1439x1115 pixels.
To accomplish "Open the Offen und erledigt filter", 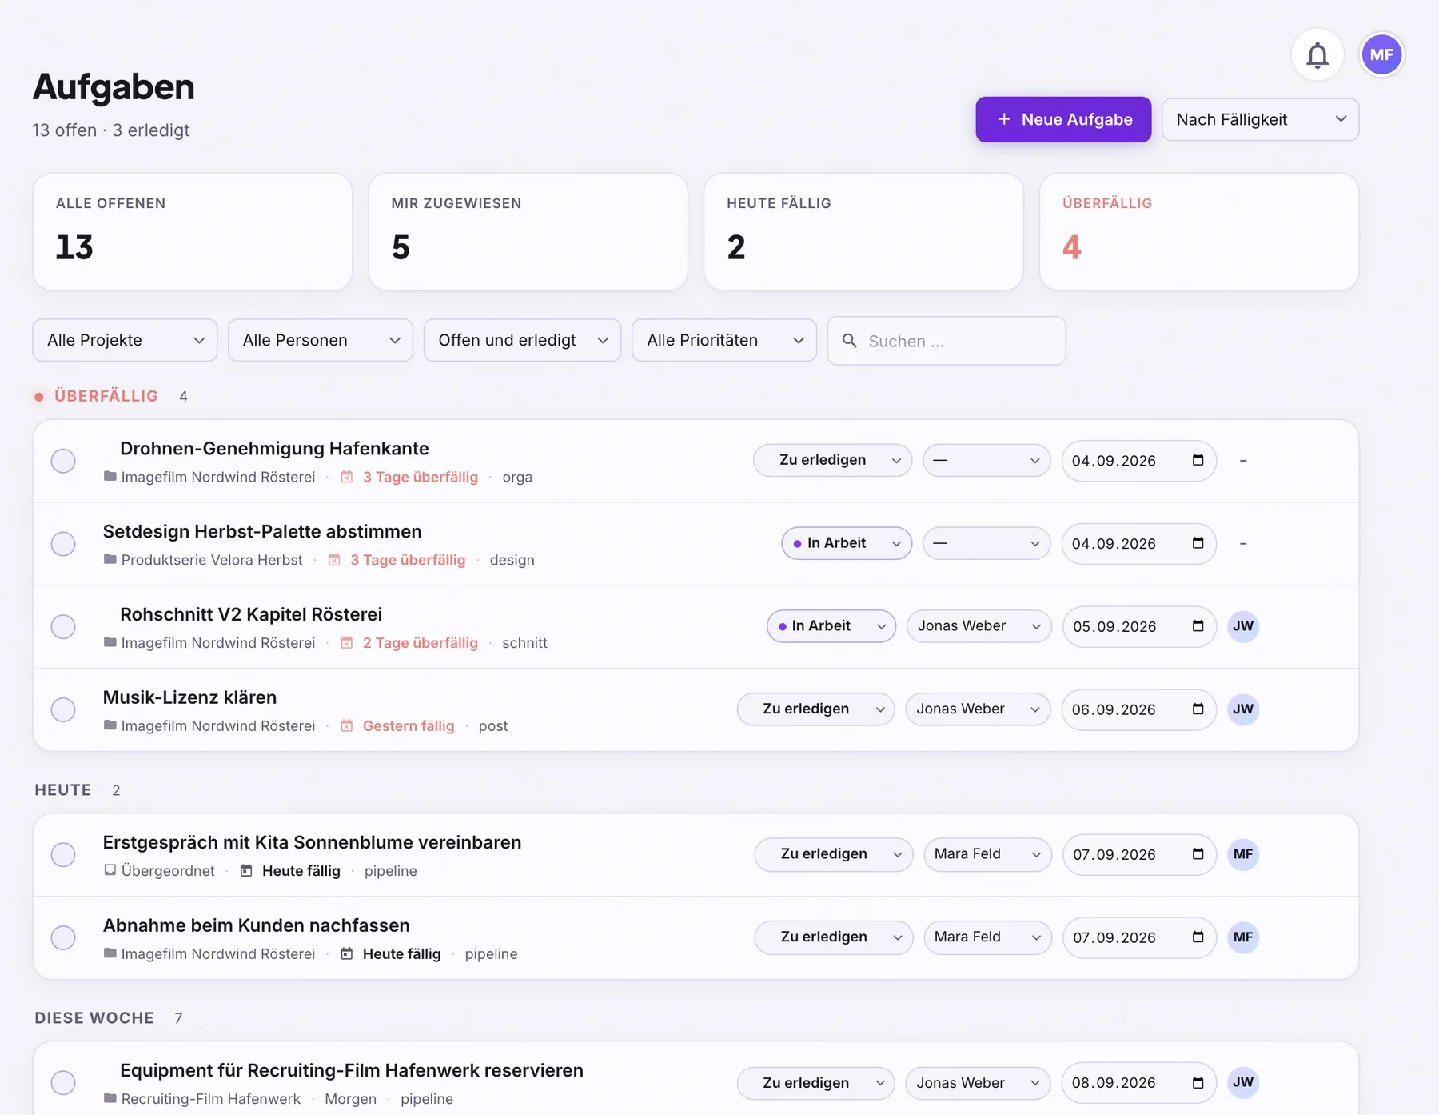I will 522,340.
